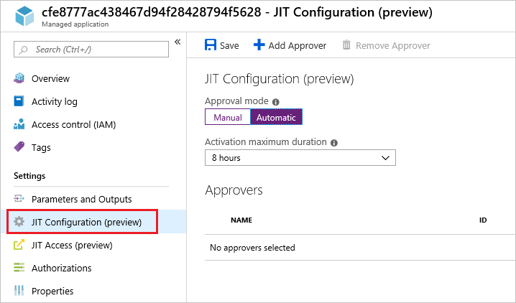Collapse the sidebar with the double chevron
The height and width of the screenshot is (303, 516).
178,42
